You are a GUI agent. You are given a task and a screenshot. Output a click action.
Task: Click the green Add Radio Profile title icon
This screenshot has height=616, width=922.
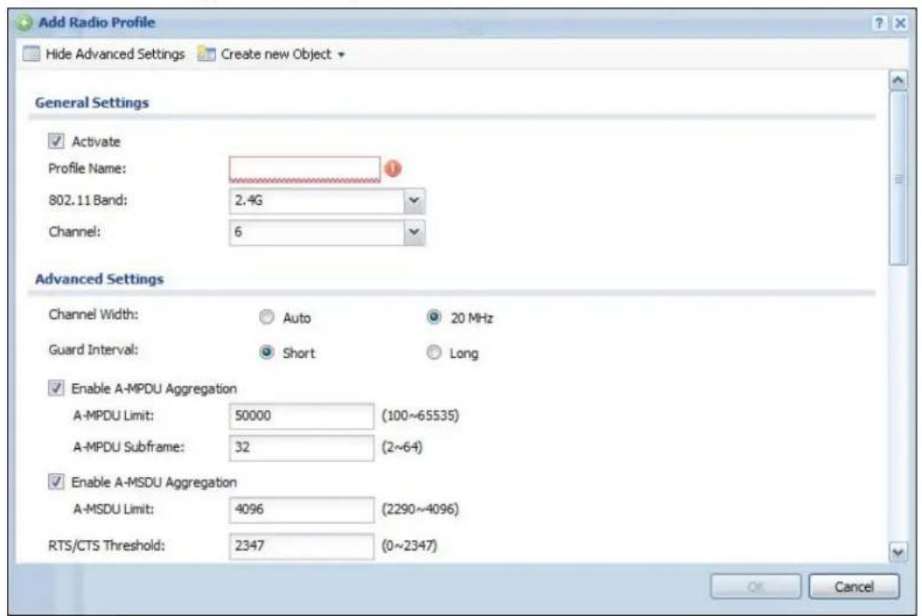click(24, 23)
